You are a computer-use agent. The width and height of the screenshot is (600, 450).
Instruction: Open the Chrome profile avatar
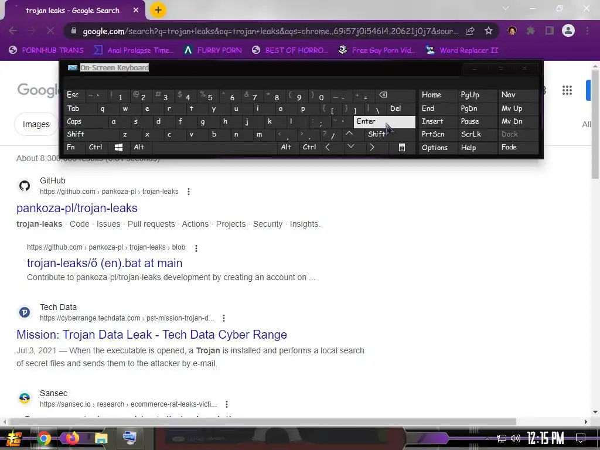point(568,30)
